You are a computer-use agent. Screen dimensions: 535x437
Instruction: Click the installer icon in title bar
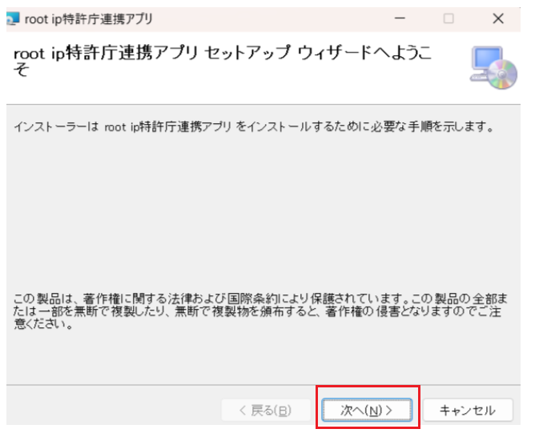tap(13, 19)
